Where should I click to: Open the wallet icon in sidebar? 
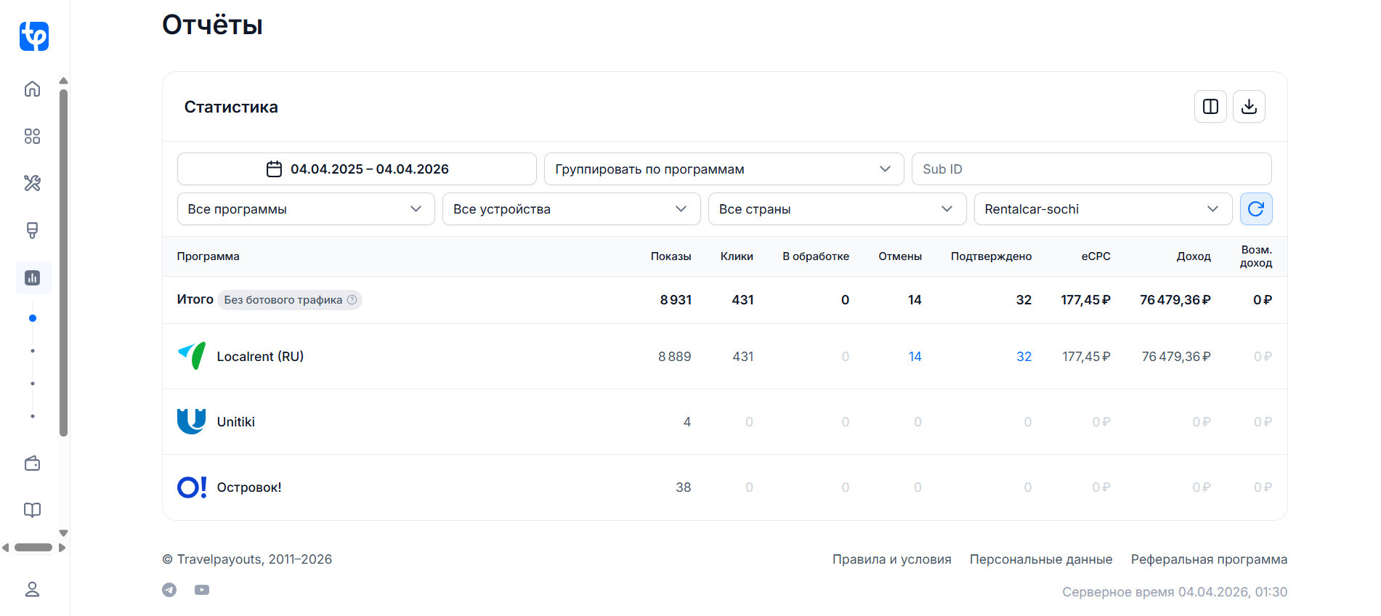coord(32,463)
